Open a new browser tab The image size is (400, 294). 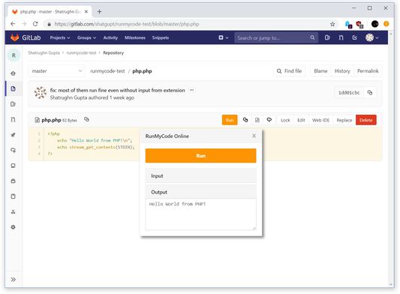pos(100,12)
